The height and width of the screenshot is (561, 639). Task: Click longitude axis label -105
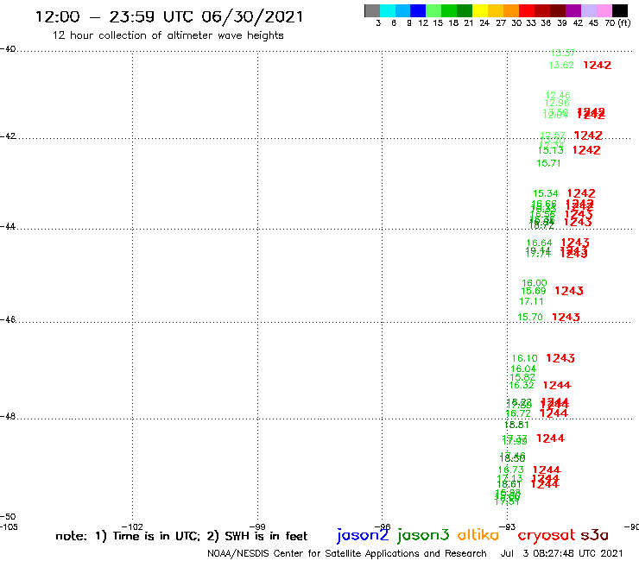9,527
